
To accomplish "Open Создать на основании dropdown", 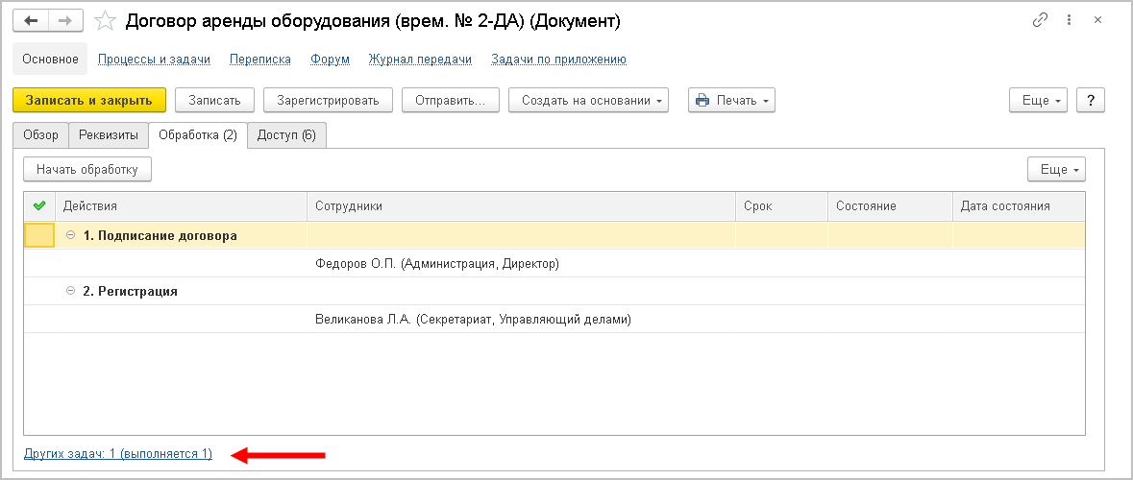I will (588, 101).
